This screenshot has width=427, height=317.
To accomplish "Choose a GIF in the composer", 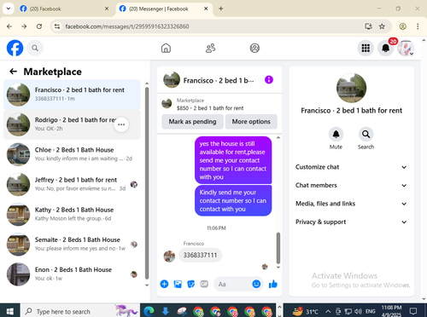I will point(204,284).
